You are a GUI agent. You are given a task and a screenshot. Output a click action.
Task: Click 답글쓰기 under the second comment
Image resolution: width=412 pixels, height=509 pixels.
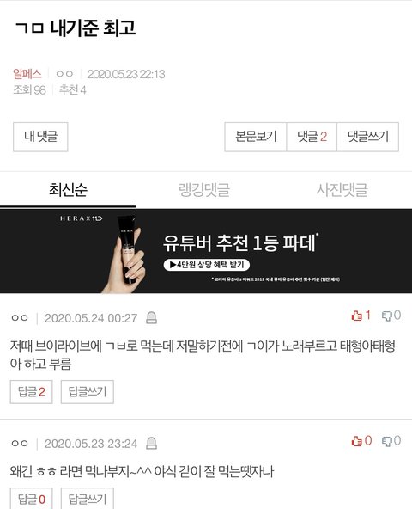[88, 499]
